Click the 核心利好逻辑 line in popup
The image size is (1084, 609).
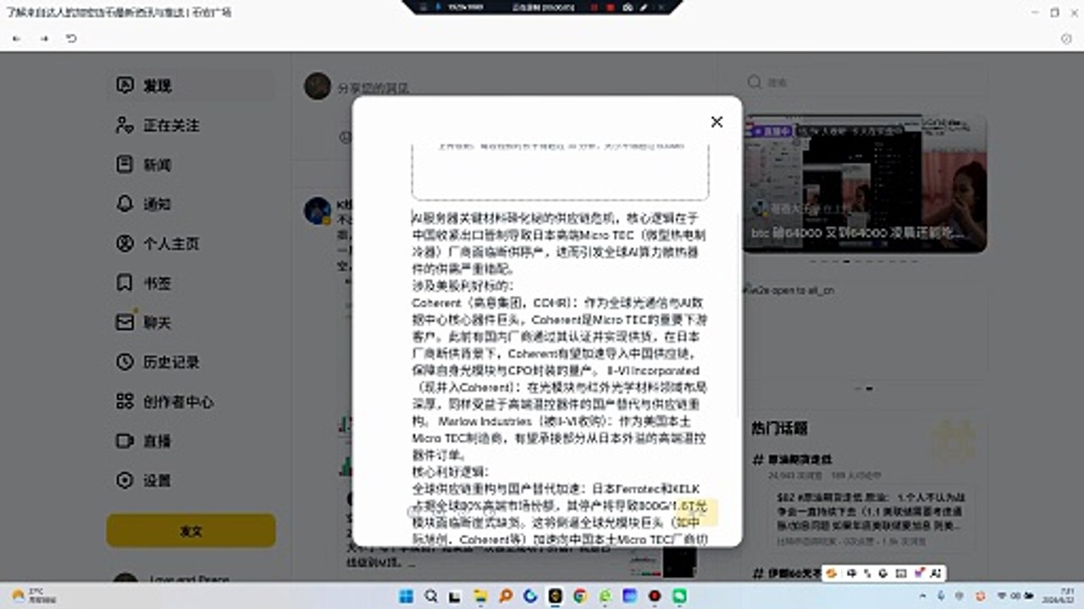coord(451,471)
